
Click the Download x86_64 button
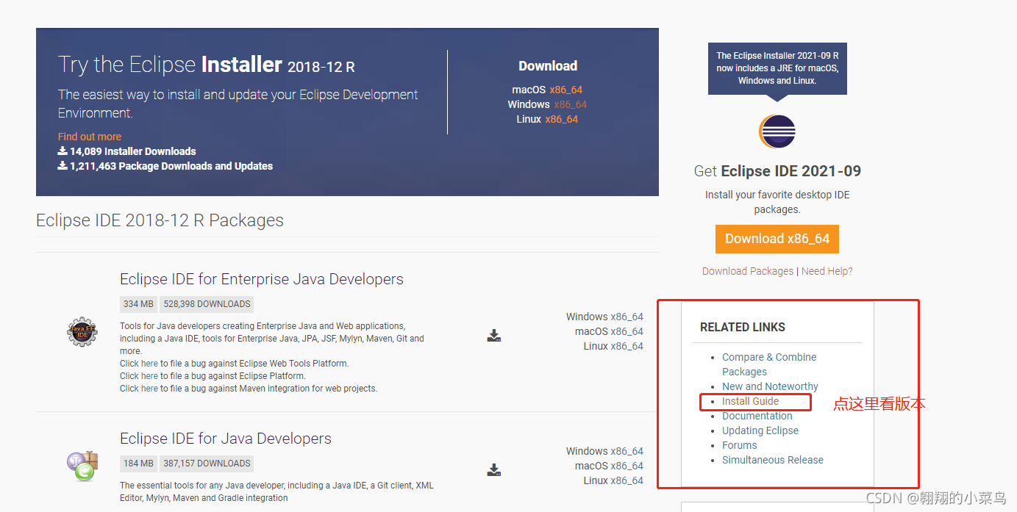pos(777,239)
